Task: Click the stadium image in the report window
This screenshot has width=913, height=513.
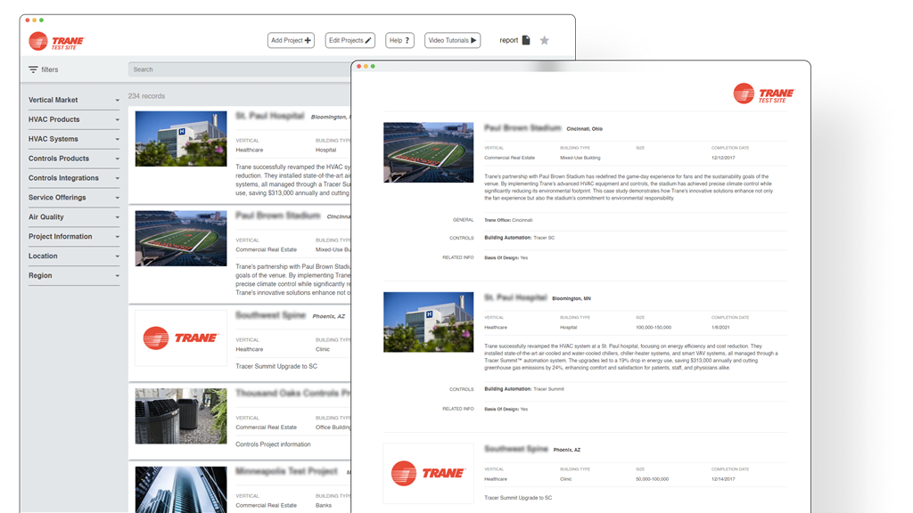Action: pyautogui.click(x=429, y=152)
